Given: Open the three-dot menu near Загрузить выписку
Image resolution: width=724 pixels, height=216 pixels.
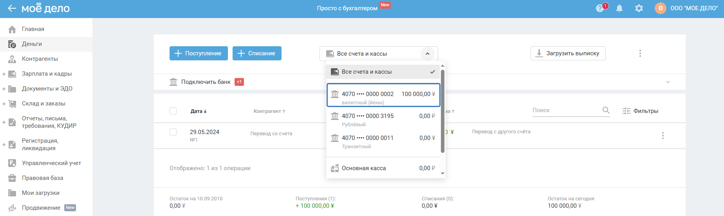Looking at the screenshot, I should (x=640, y=53).
